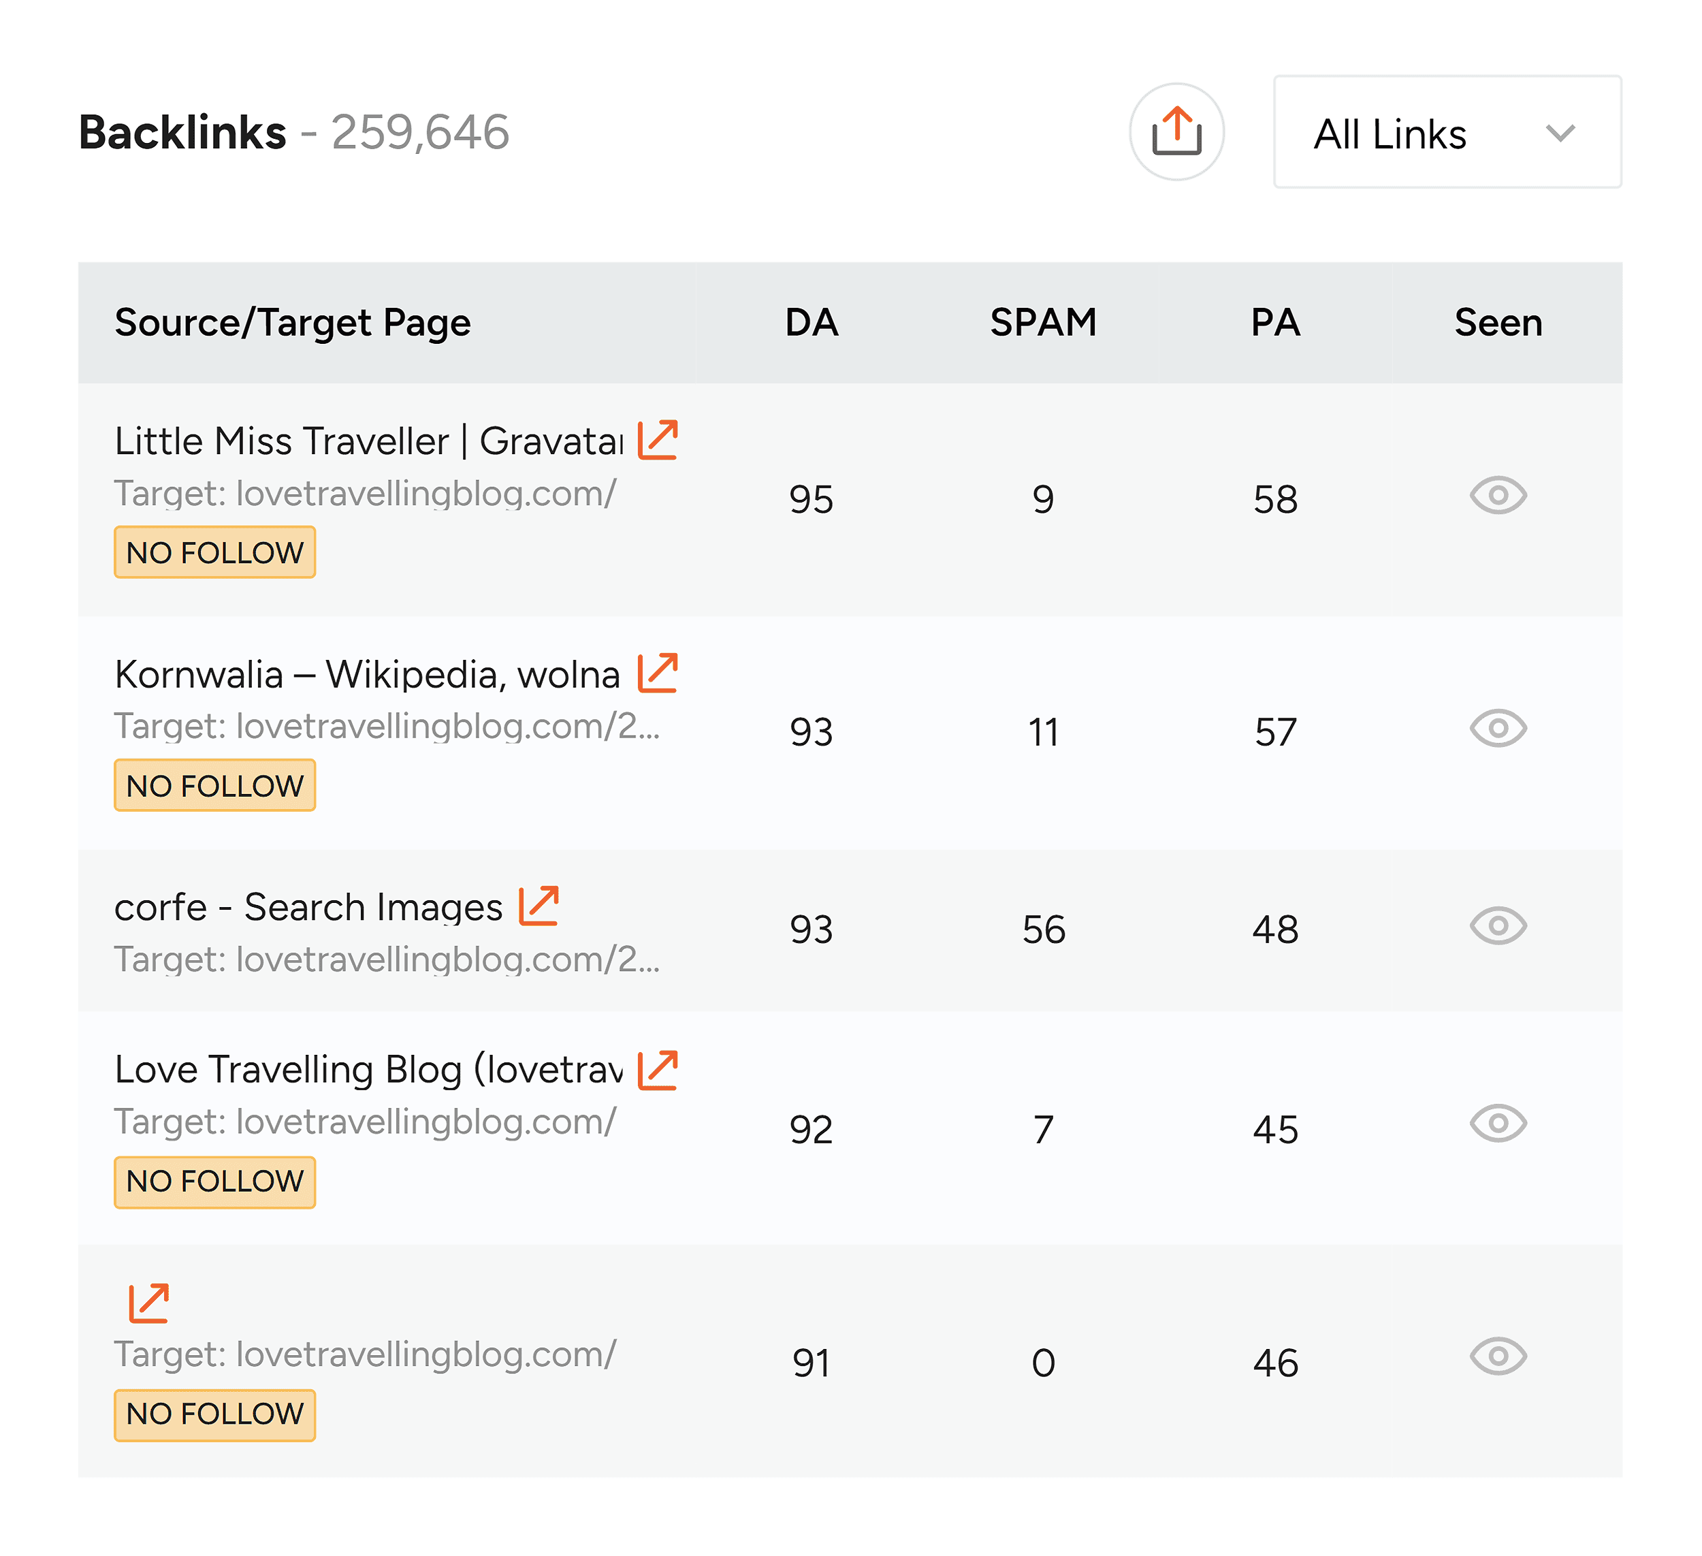The height and width of the screenshot is (1556, 1702).
Task: Toggle the seen eye in the last row
Action: [1498, 1356]
